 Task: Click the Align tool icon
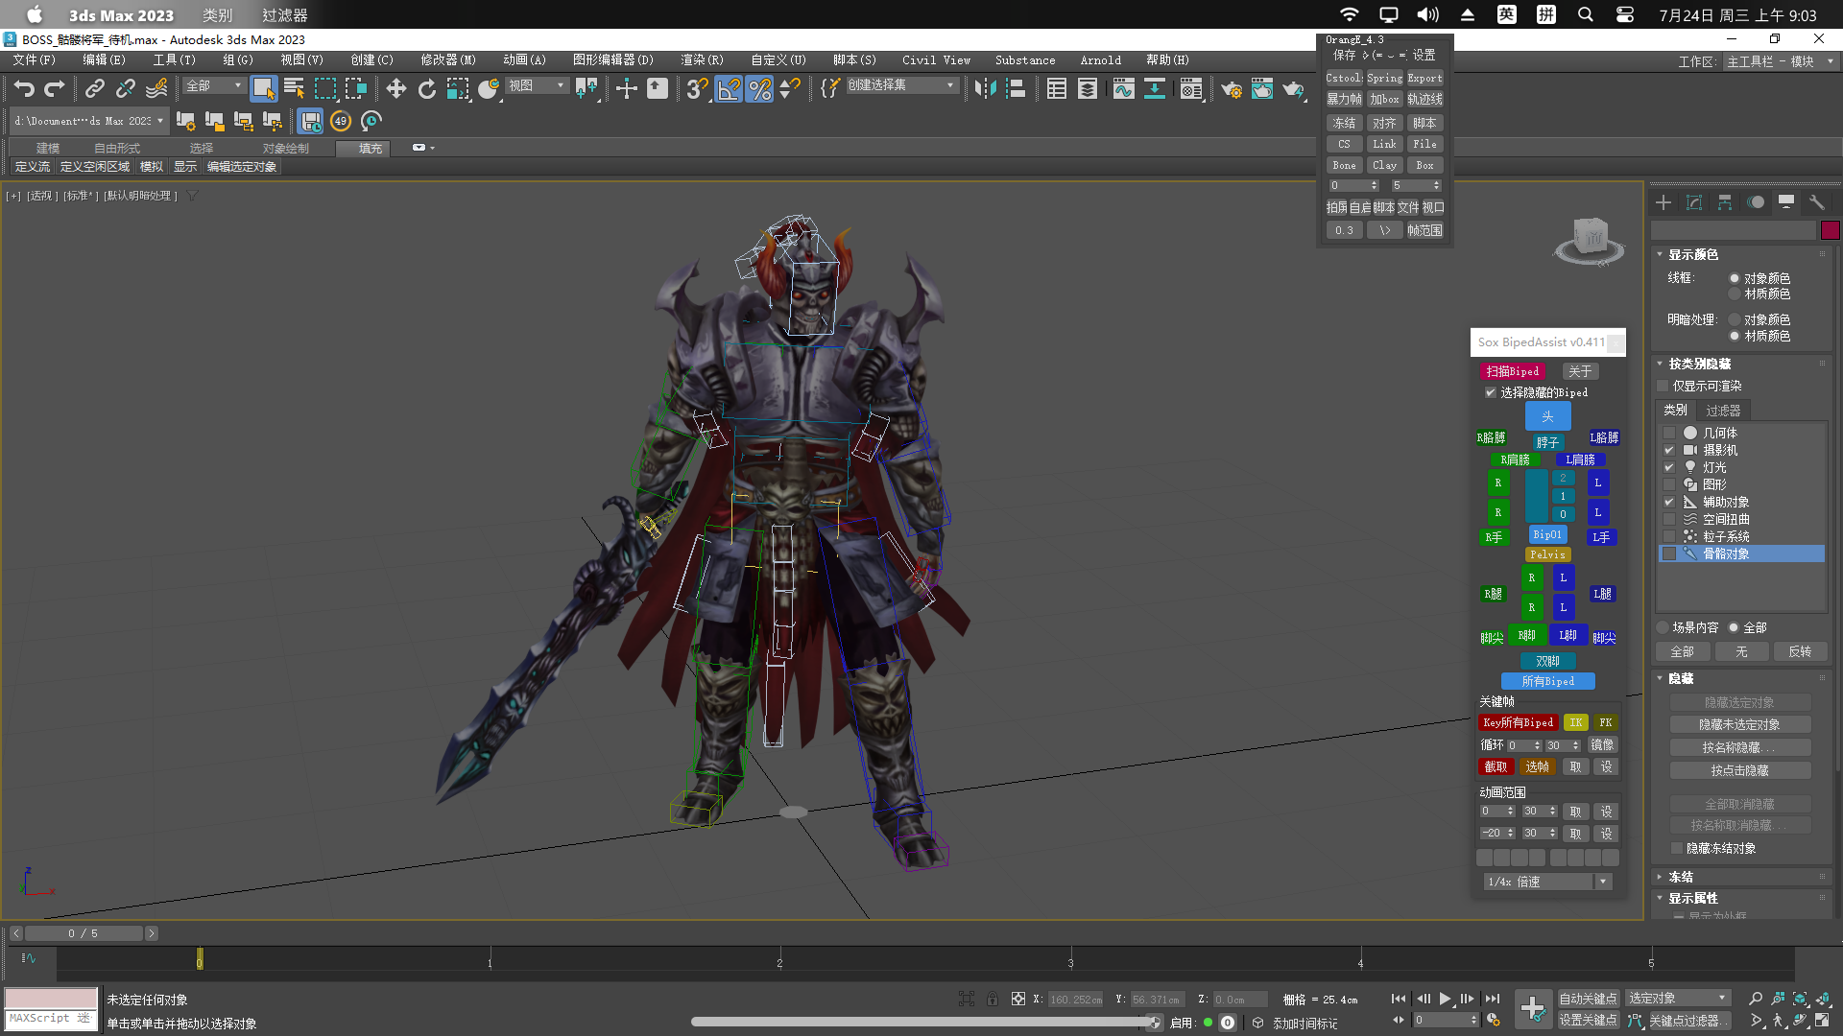[x=1016, y=89]
